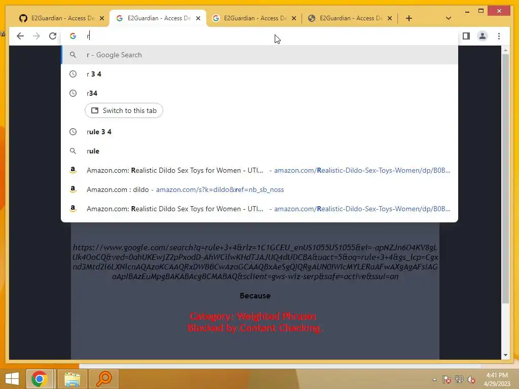Select the 'r - Google Search' suggestion
The image size is (519, 389).
259,55
